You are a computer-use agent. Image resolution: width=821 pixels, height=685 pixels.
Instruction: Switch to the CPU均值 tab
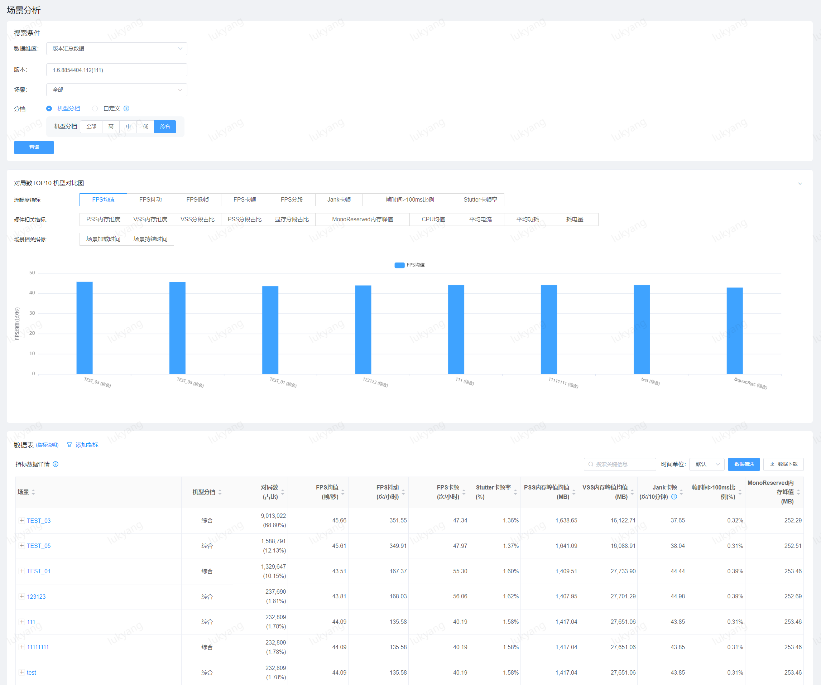tap(433, 219)
